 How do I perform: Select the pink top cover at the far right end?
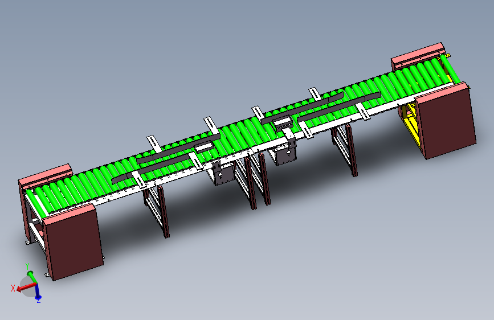(417, 55)
